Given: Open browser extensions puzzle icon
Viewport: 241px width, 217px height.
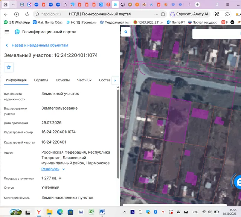Looking at the screenshot, I should pos(227,14).
